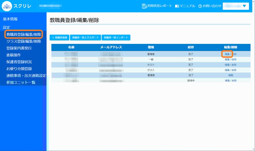Click the 教職員登録/編集/削除 page heading
This screenshot has height=151, width=255.
(x=74, y=20)
